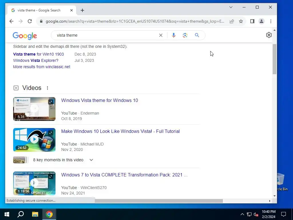Search by image with Google Lens icon

coord(185,35)
